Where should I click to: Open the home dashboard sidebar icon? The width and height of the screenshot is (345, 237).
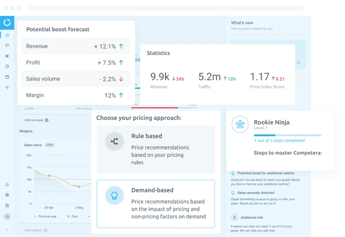[7, 35]
